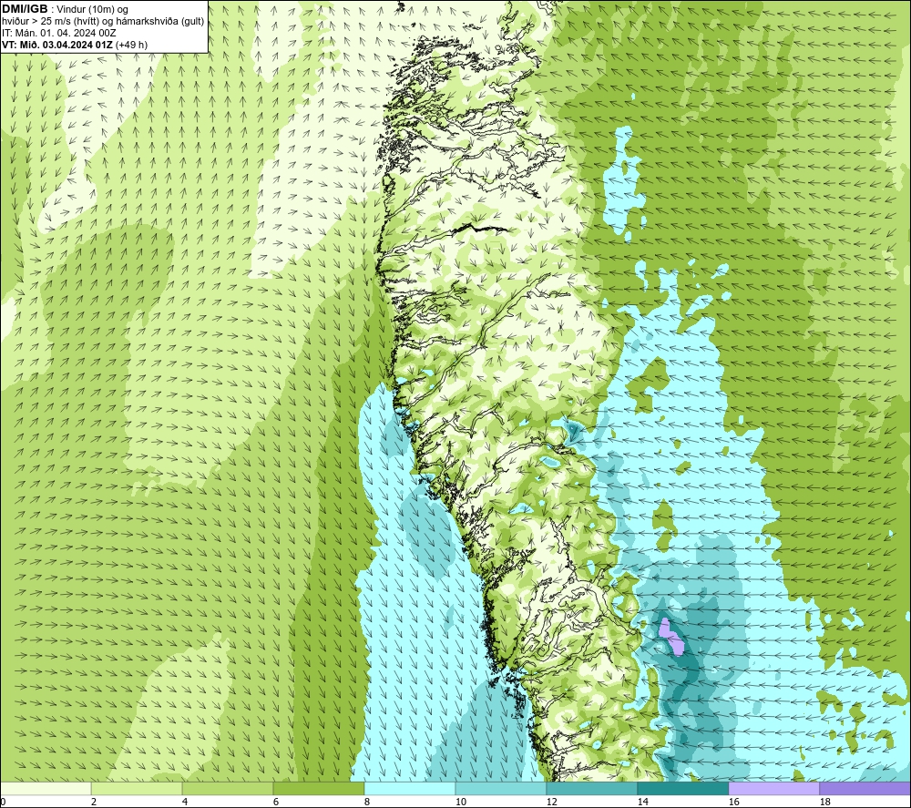Screen dimensions: 911x808
Task: Click the legend scale number 12
Action: pos(552,803)
